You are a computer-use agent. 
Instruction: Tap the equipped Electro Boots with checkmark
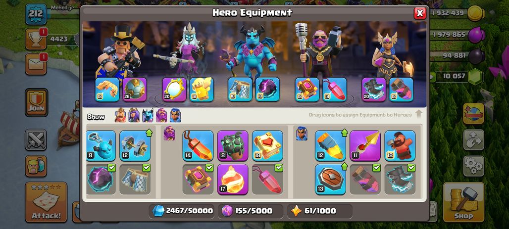point(400,180)
